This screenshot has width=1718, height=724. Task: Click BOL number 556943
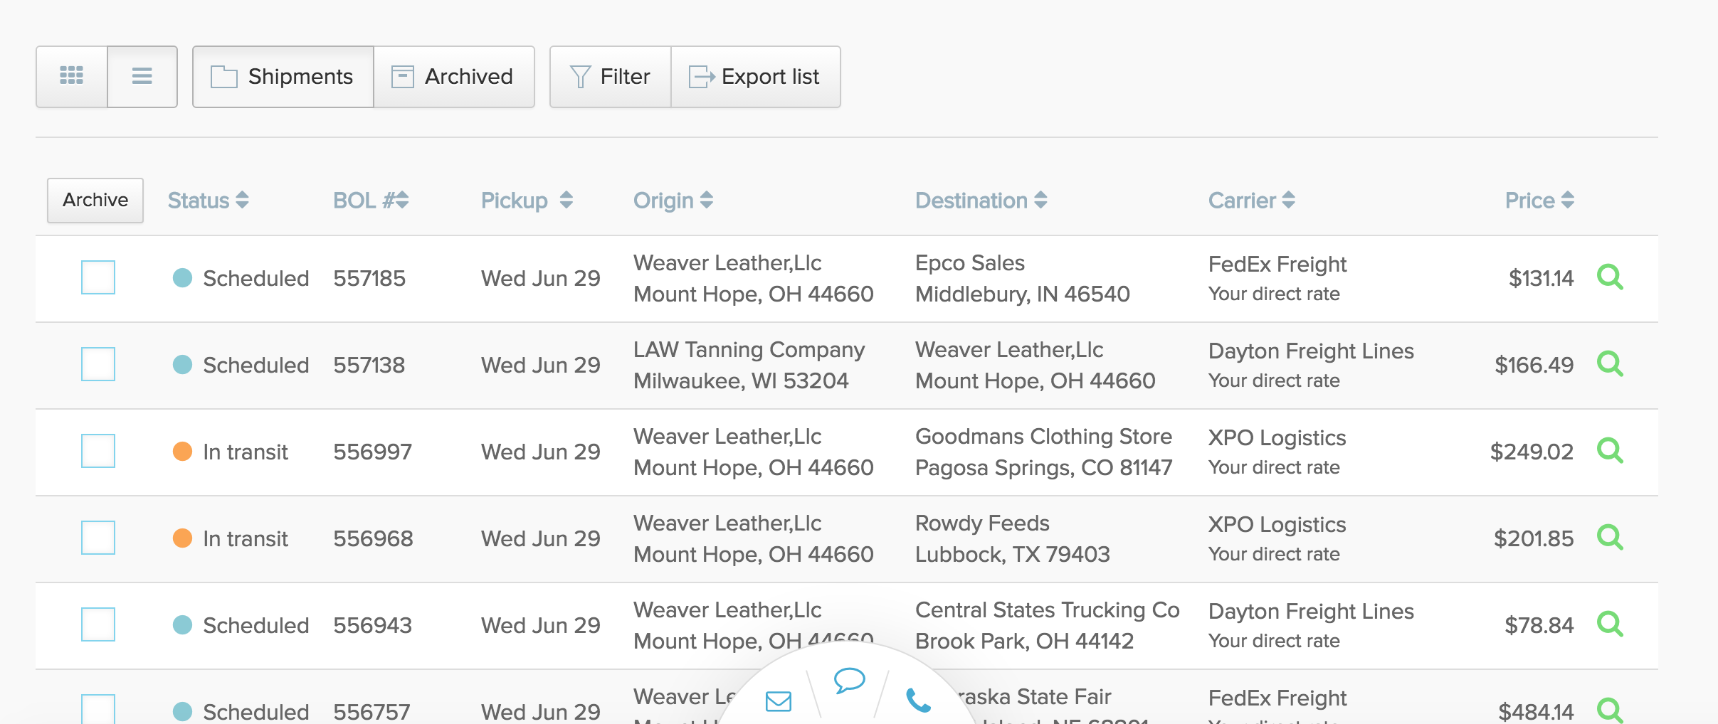pos(373,625)
